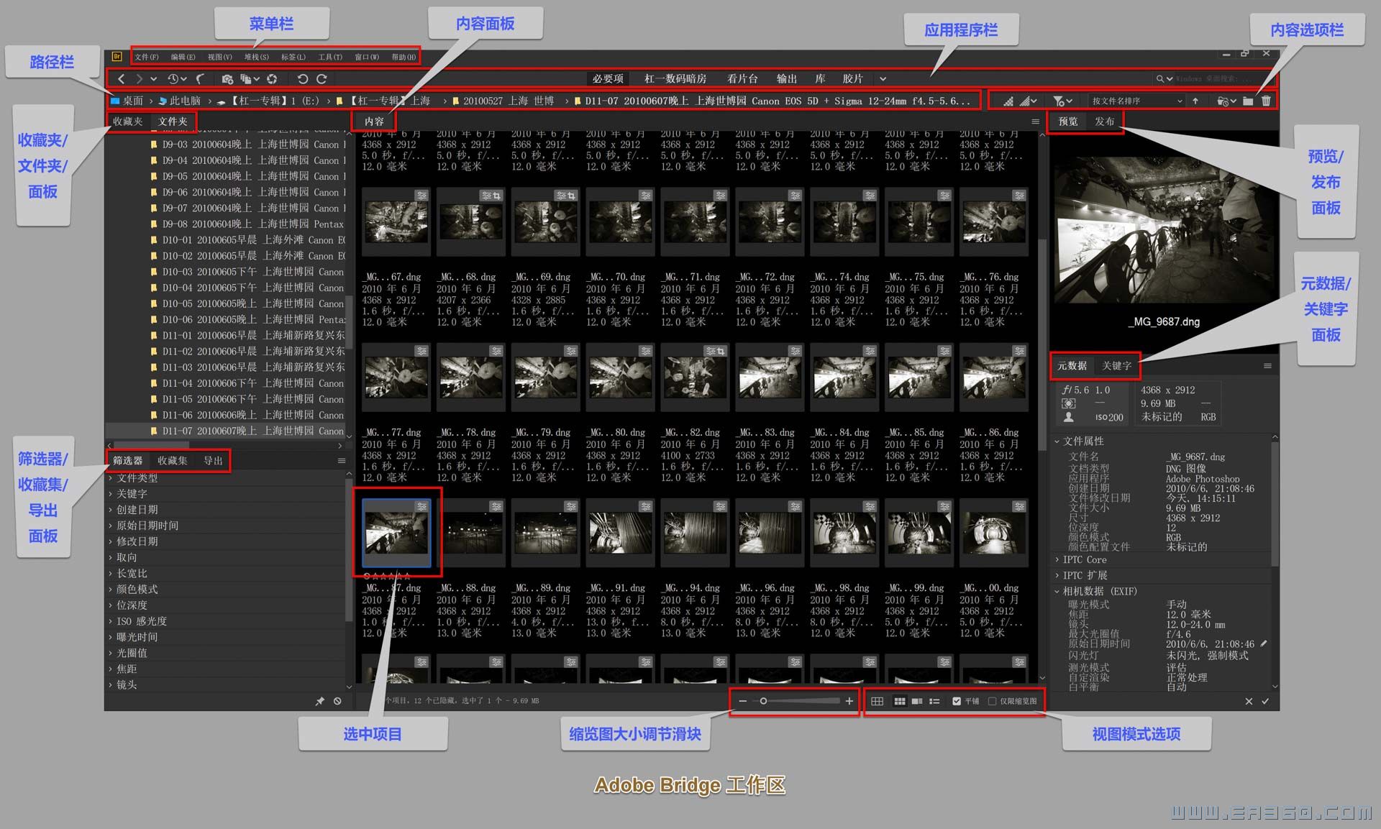This screenshot has height=829, width=1381.
Task: Enable the 仅限缩览图 thumbnails-only checkbox
Action: (993, 701)
